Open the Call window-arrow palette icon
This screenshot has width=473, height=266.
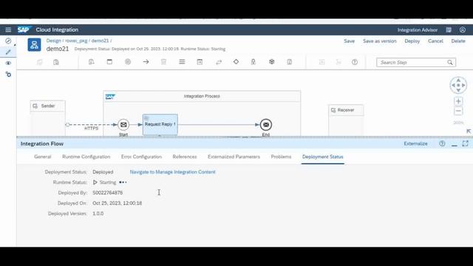click(x=200, y=62)
